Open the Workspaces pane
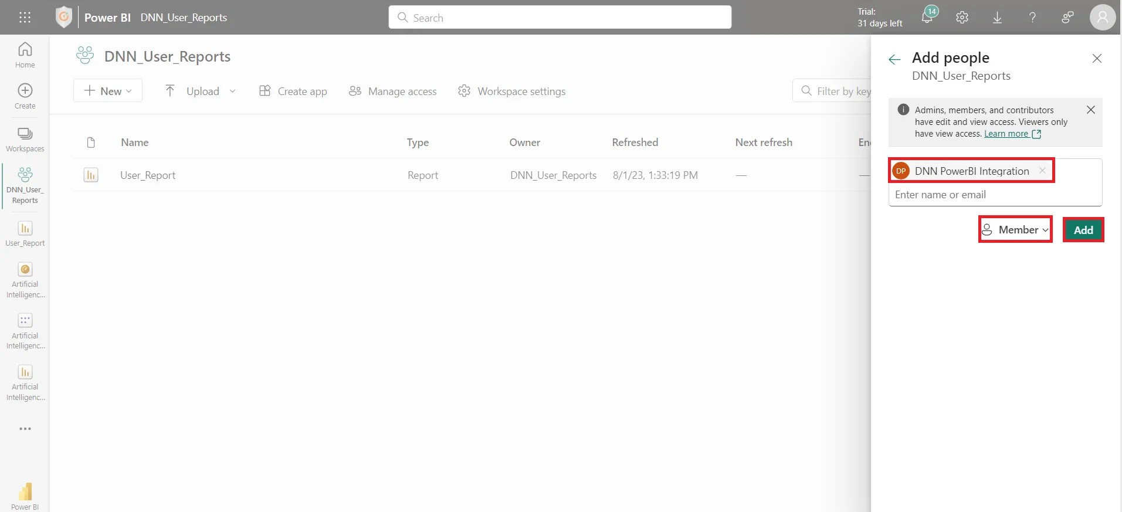 [x=25, y=140]
